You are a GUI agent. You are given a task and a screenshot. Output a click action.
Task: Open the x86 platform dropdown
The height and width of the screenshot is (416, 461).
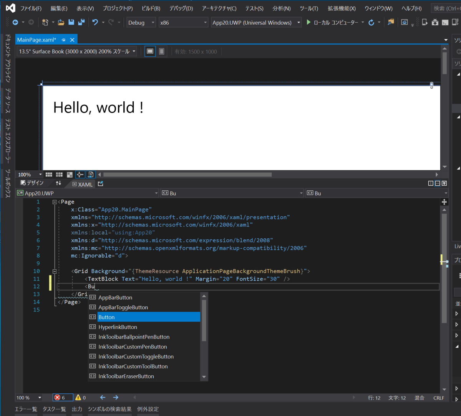coord(183,23)
